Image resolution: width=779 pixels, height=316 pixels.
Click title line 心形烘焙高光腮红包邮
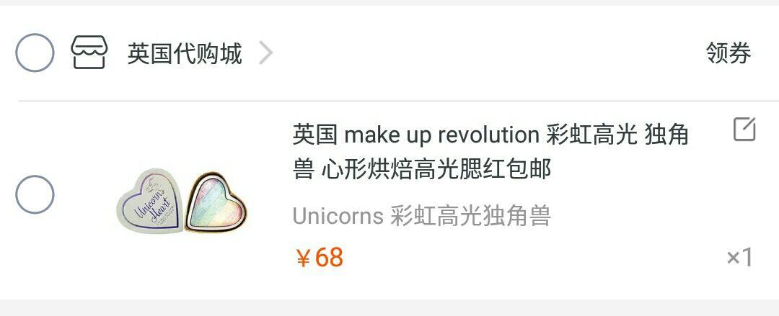pyautogui.click(x=436, y=170)
